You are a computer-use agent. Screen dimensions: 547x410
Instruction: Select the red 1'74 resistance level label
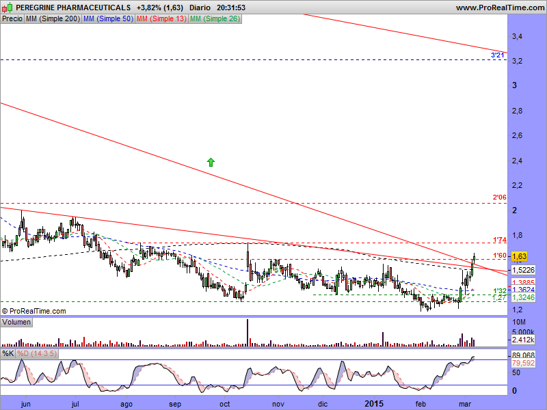[x=499, y=240]
